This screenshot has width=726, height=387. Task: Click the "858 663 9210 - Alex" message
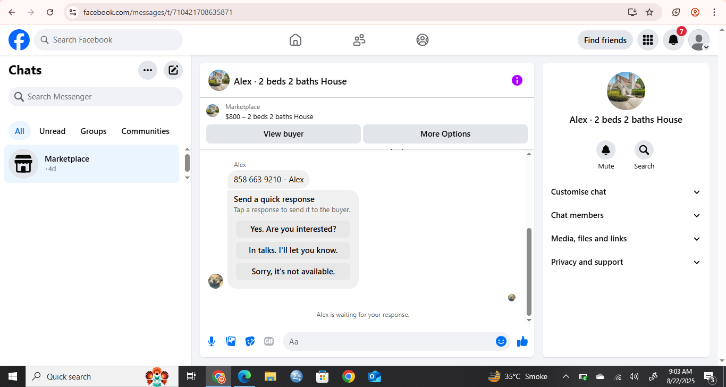pyautogui.click(x=269, y=180)
